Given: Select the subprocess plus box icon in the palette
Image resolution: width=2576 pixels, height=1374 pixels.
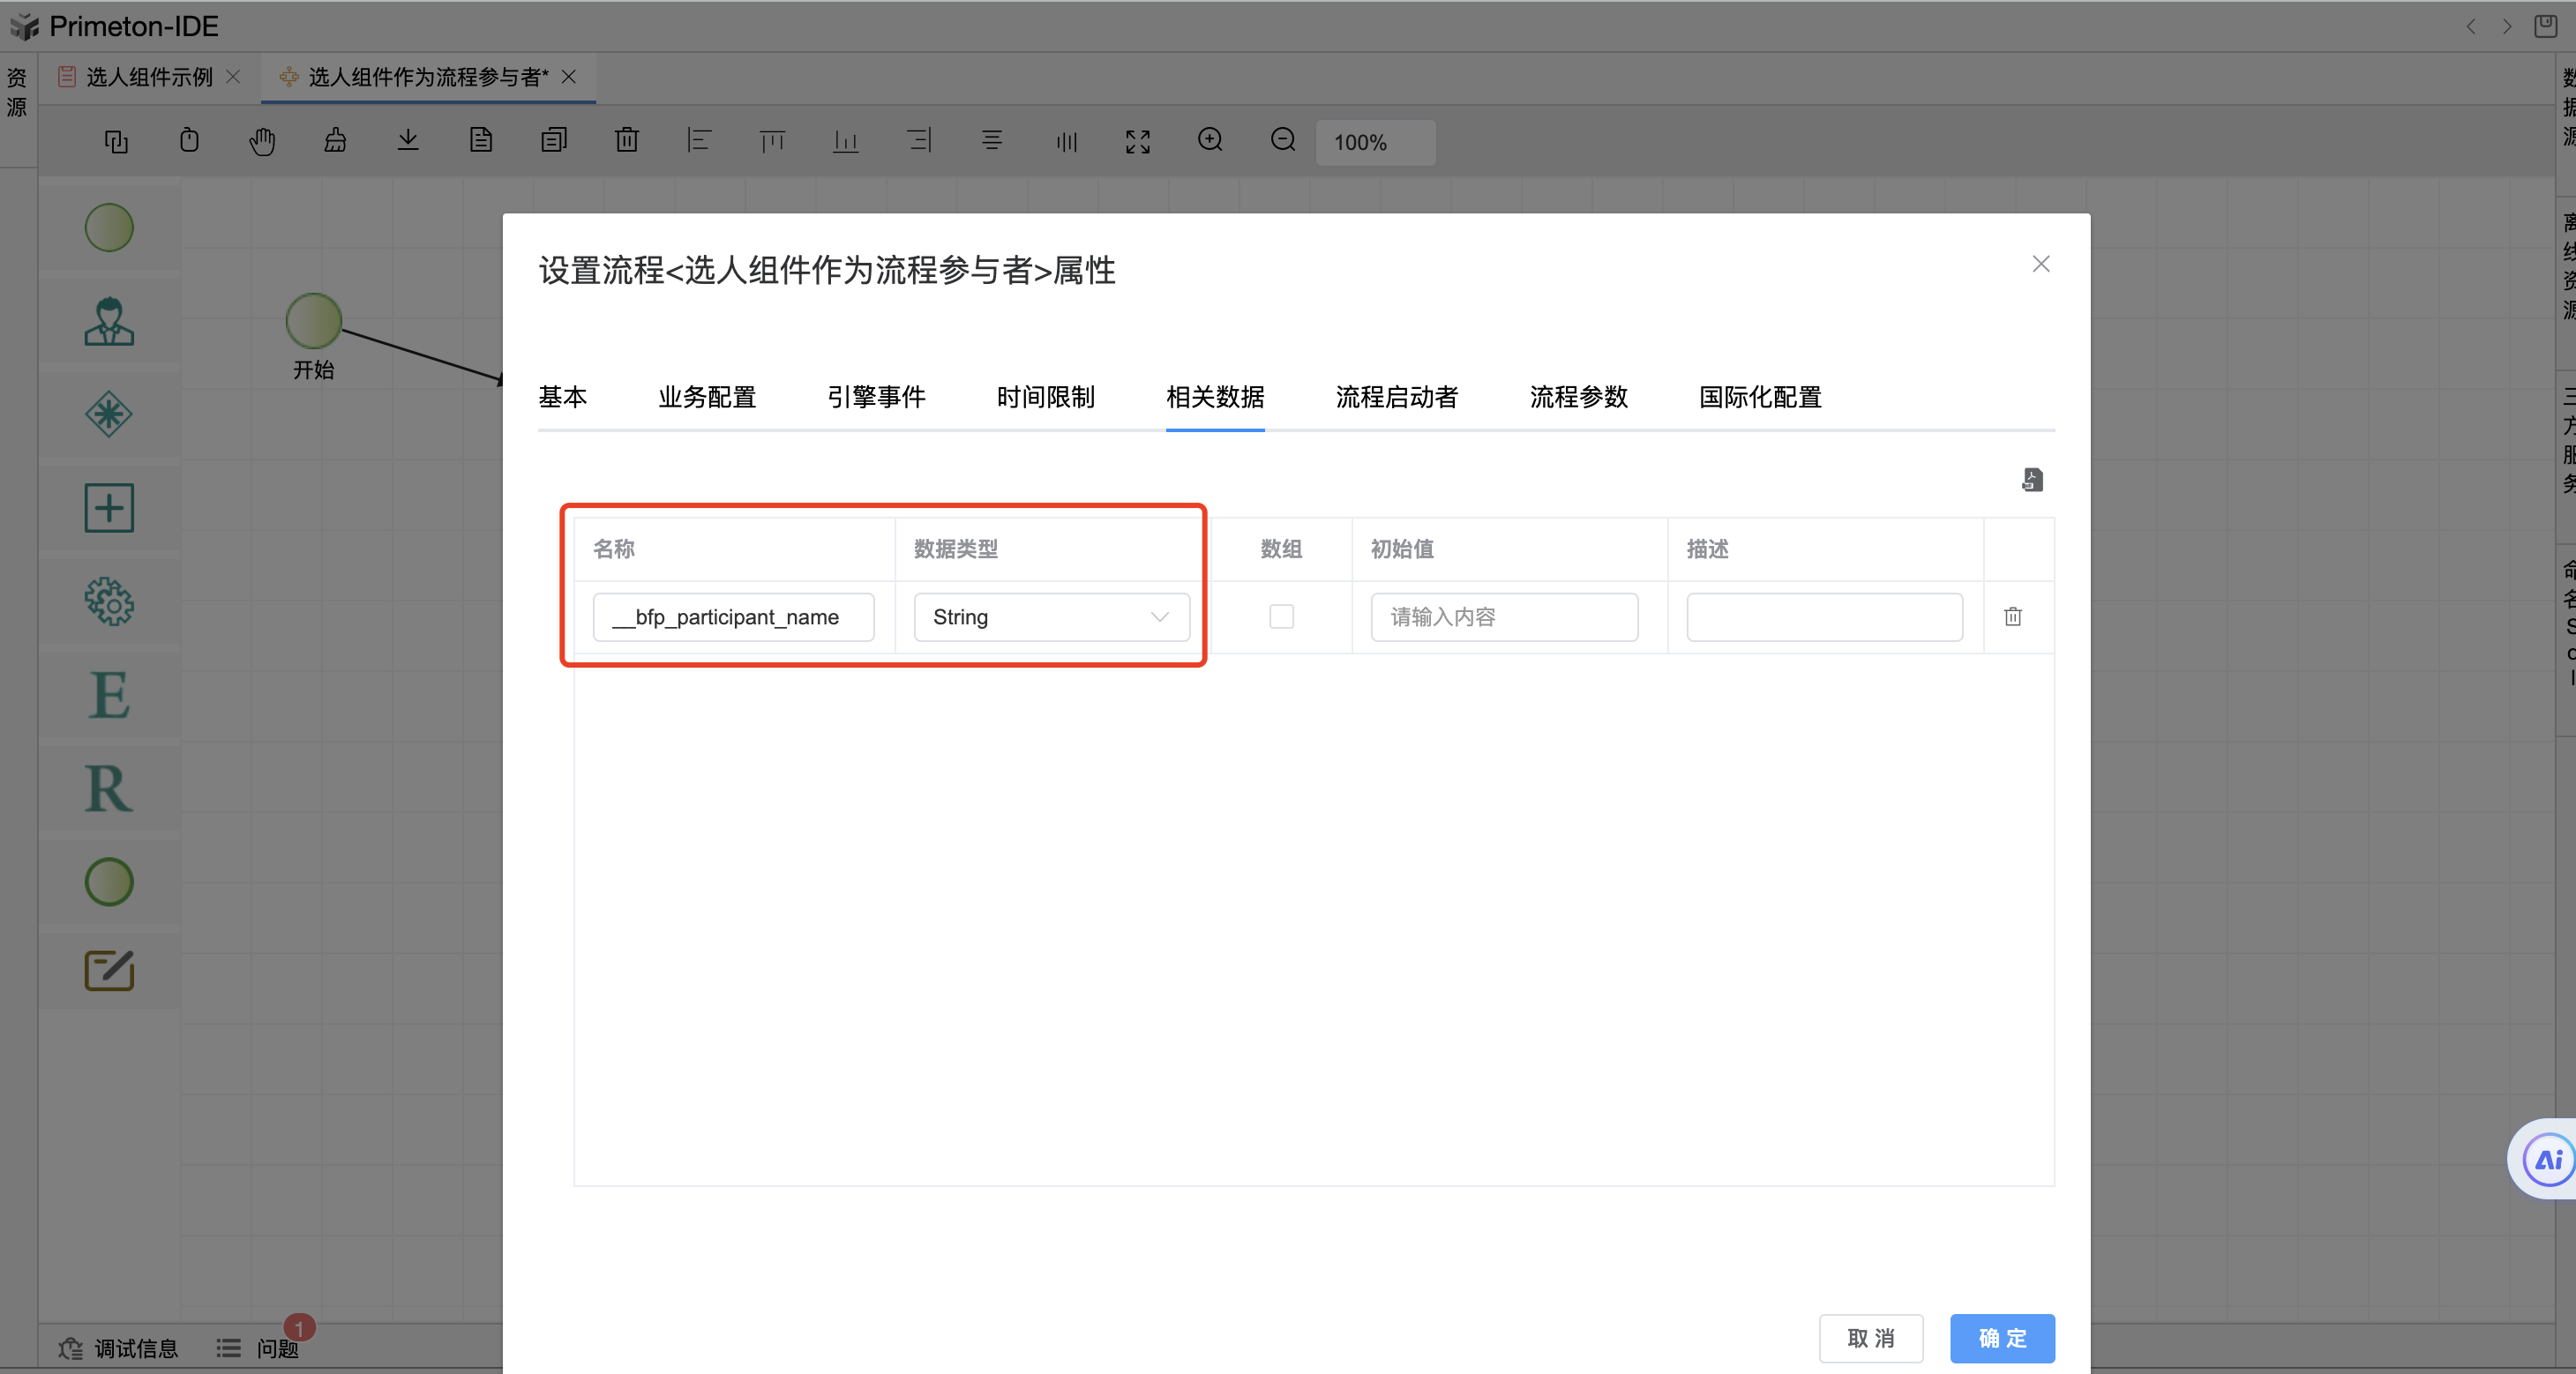Looking at the screenshot, I should pos(109,508).
